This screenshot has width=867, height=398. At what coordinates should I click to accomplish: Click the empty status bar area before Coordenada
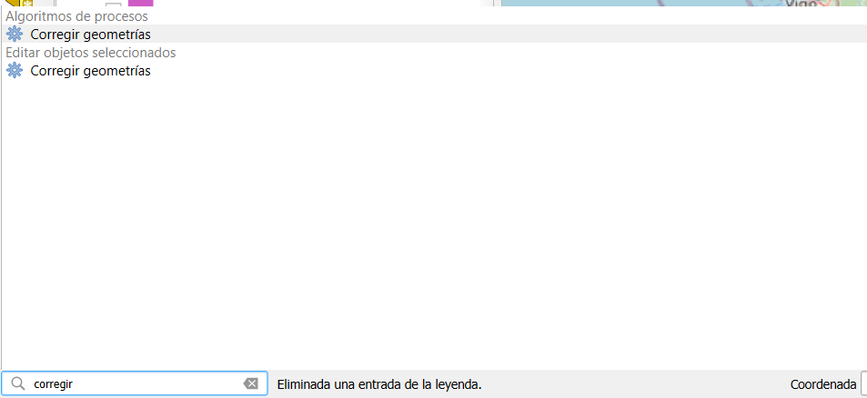point(637,384)
